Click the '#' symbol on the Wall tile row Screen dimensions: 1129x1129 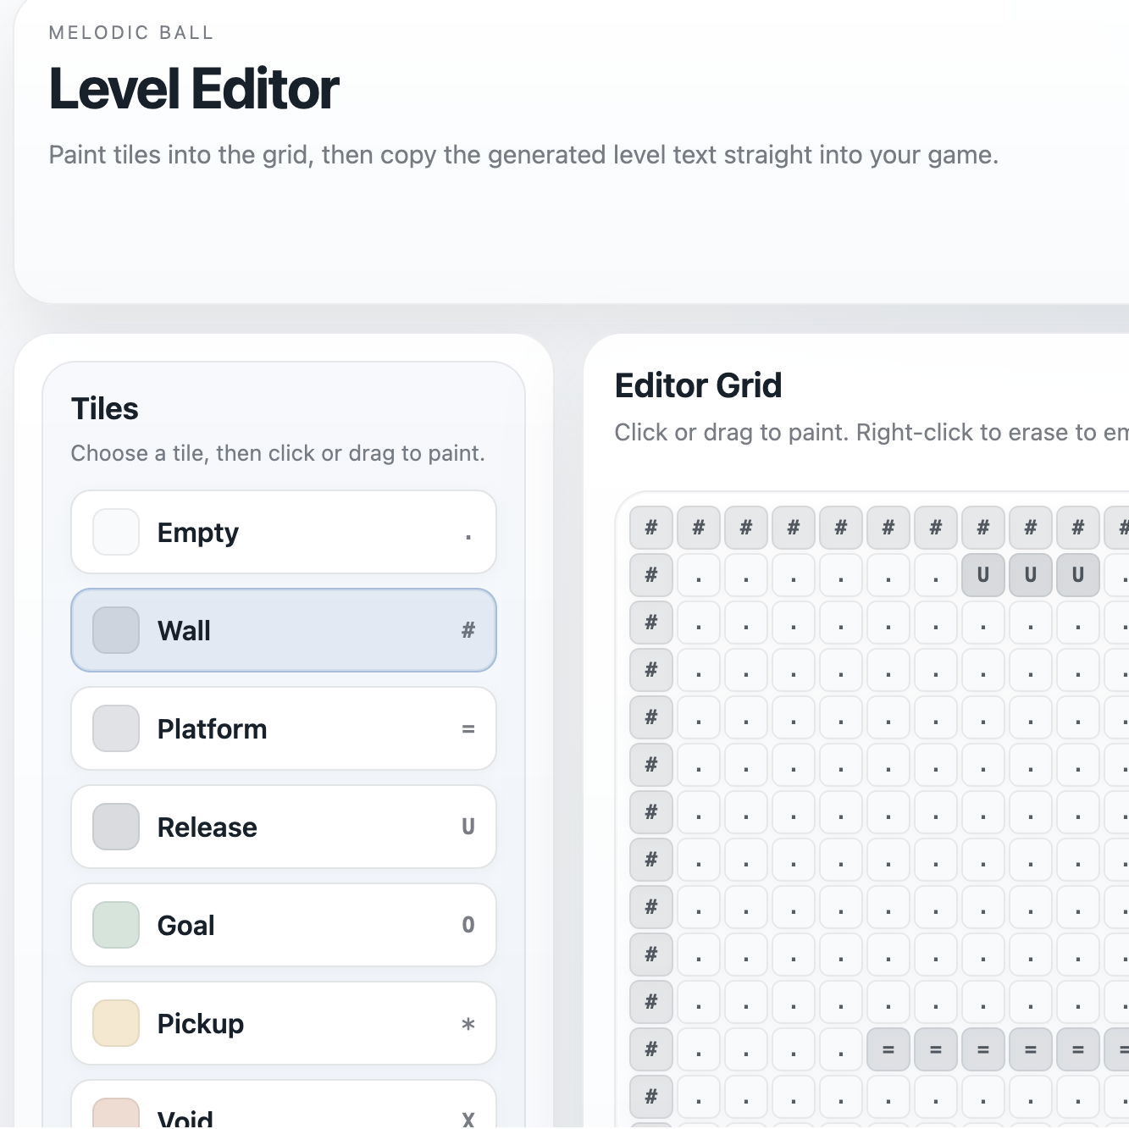tap(468, 630)
